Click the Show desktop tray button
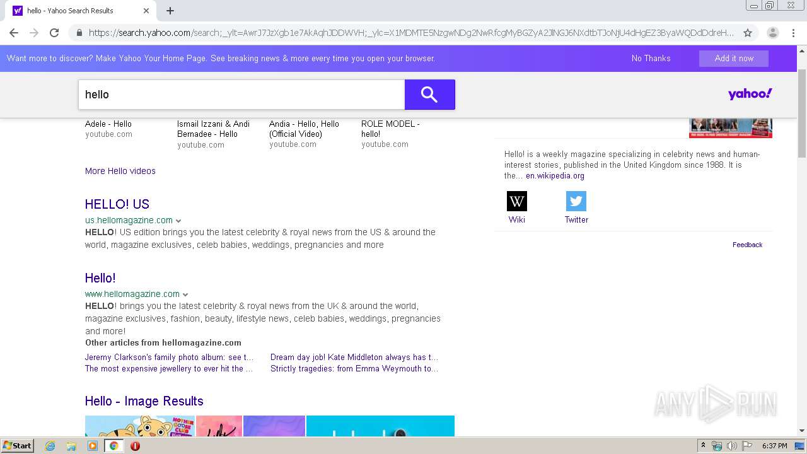The height and width of the screenshot is (454, 807). 799,446
